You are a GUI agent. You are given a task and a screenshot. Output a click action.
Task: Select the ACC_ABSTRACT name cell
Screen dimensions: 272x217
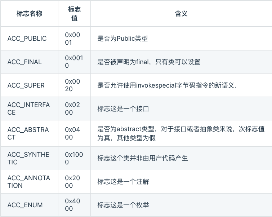(x=28, y=133)
